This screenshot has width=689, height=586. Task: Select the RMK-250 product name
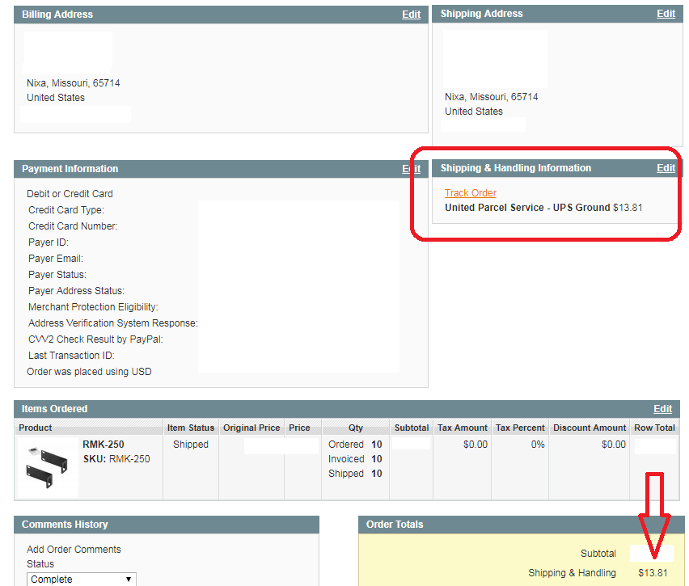(104, 445)
